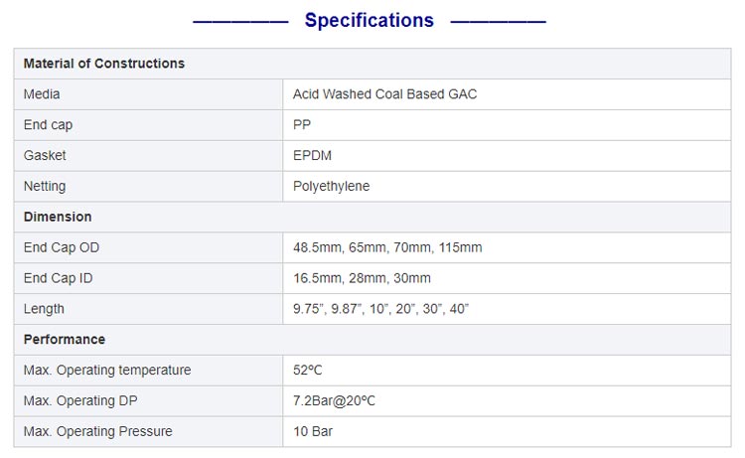Select the 48.5mm, 65mm, 70mm, 115mm value
This screenshot has width=745, height=458.
(387, 247)
